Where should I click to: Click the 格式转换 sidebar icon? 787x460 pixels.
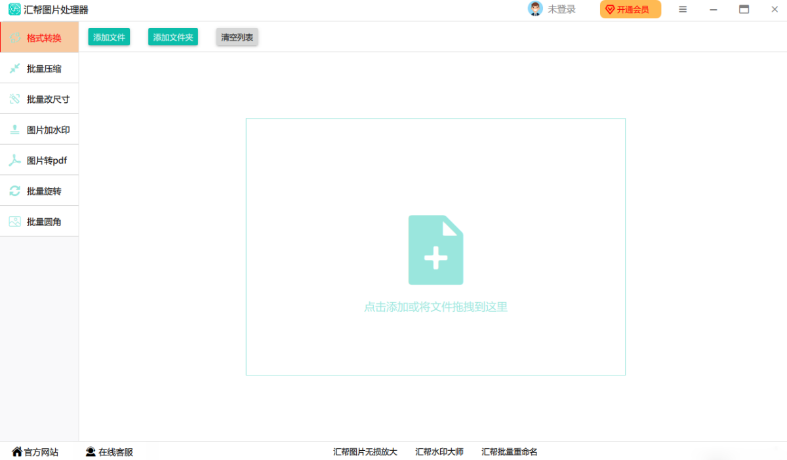coord(15,38)
